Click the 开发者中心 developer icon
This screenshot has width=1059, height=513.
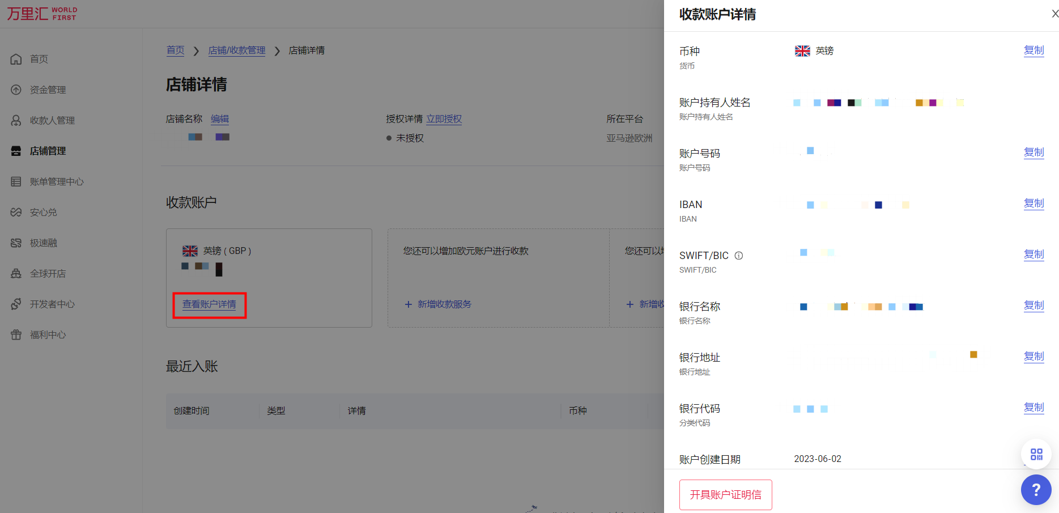16,303
